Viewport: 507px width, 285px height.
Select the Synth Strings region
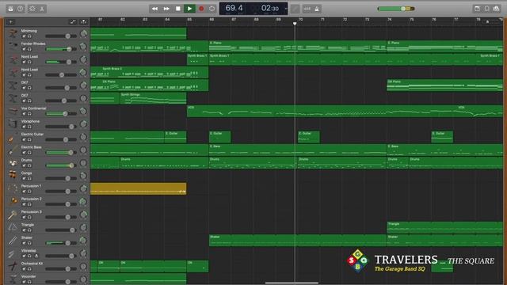coord(153,98)
